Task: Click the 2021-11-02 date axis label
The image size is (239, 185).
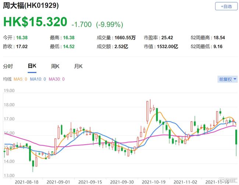Action: pos(185,182)
